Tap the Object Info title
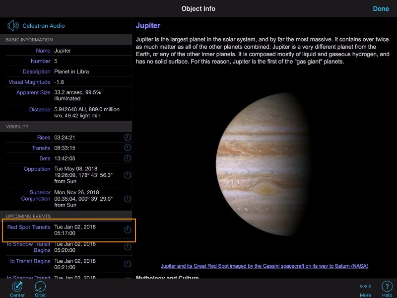397x298 pixels. point(198,8)
